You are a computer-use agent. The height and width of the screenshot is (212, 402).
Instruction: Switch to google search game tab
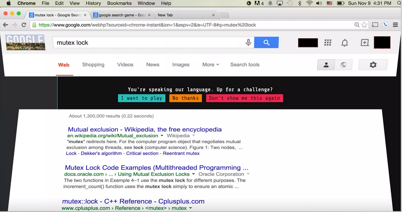[x=122, y=15]
